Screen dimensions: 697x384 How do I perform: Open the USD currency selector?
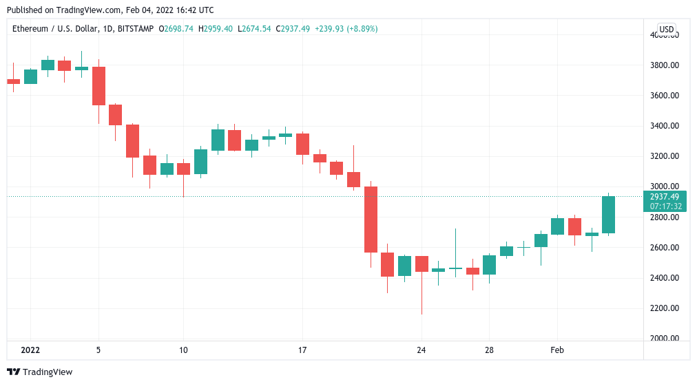666,29
